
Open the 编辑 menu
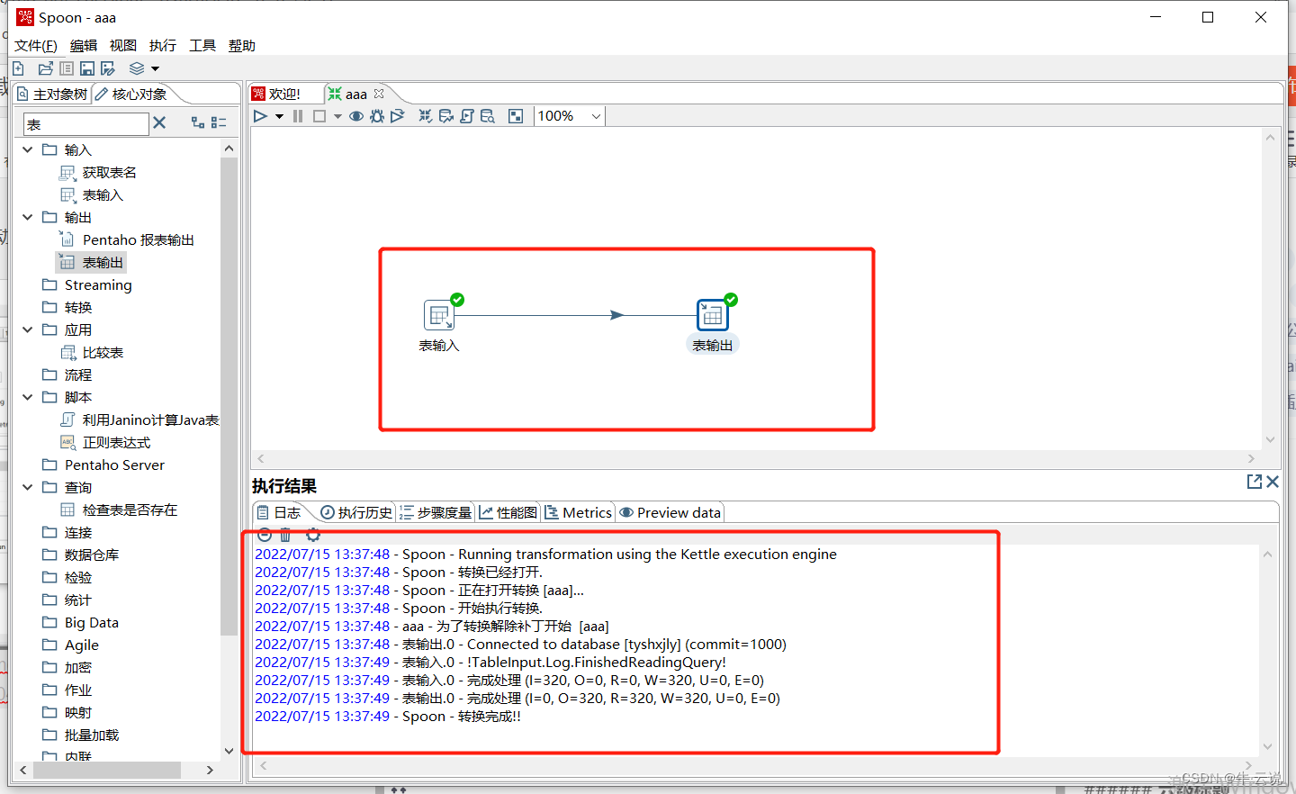(84, 46)
